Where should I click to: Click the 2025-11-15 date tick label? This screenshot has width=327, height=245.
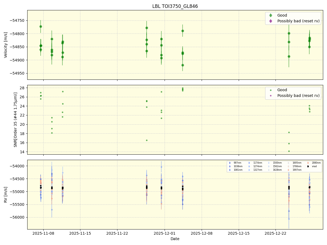pos(80,233)
